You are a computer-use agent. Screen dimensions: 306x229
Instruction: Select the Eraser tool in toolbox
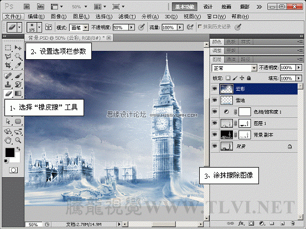click(8, 93)
